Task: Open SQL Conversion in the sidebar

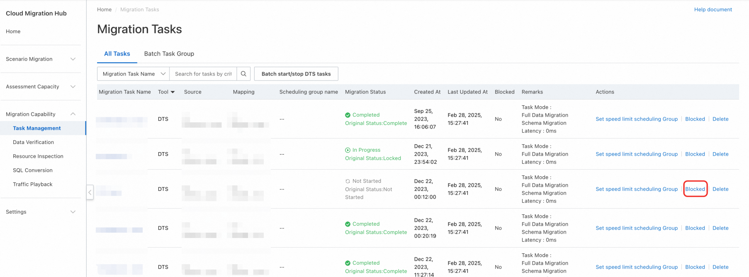Action: pyautogui.click(x=33, y=170)
